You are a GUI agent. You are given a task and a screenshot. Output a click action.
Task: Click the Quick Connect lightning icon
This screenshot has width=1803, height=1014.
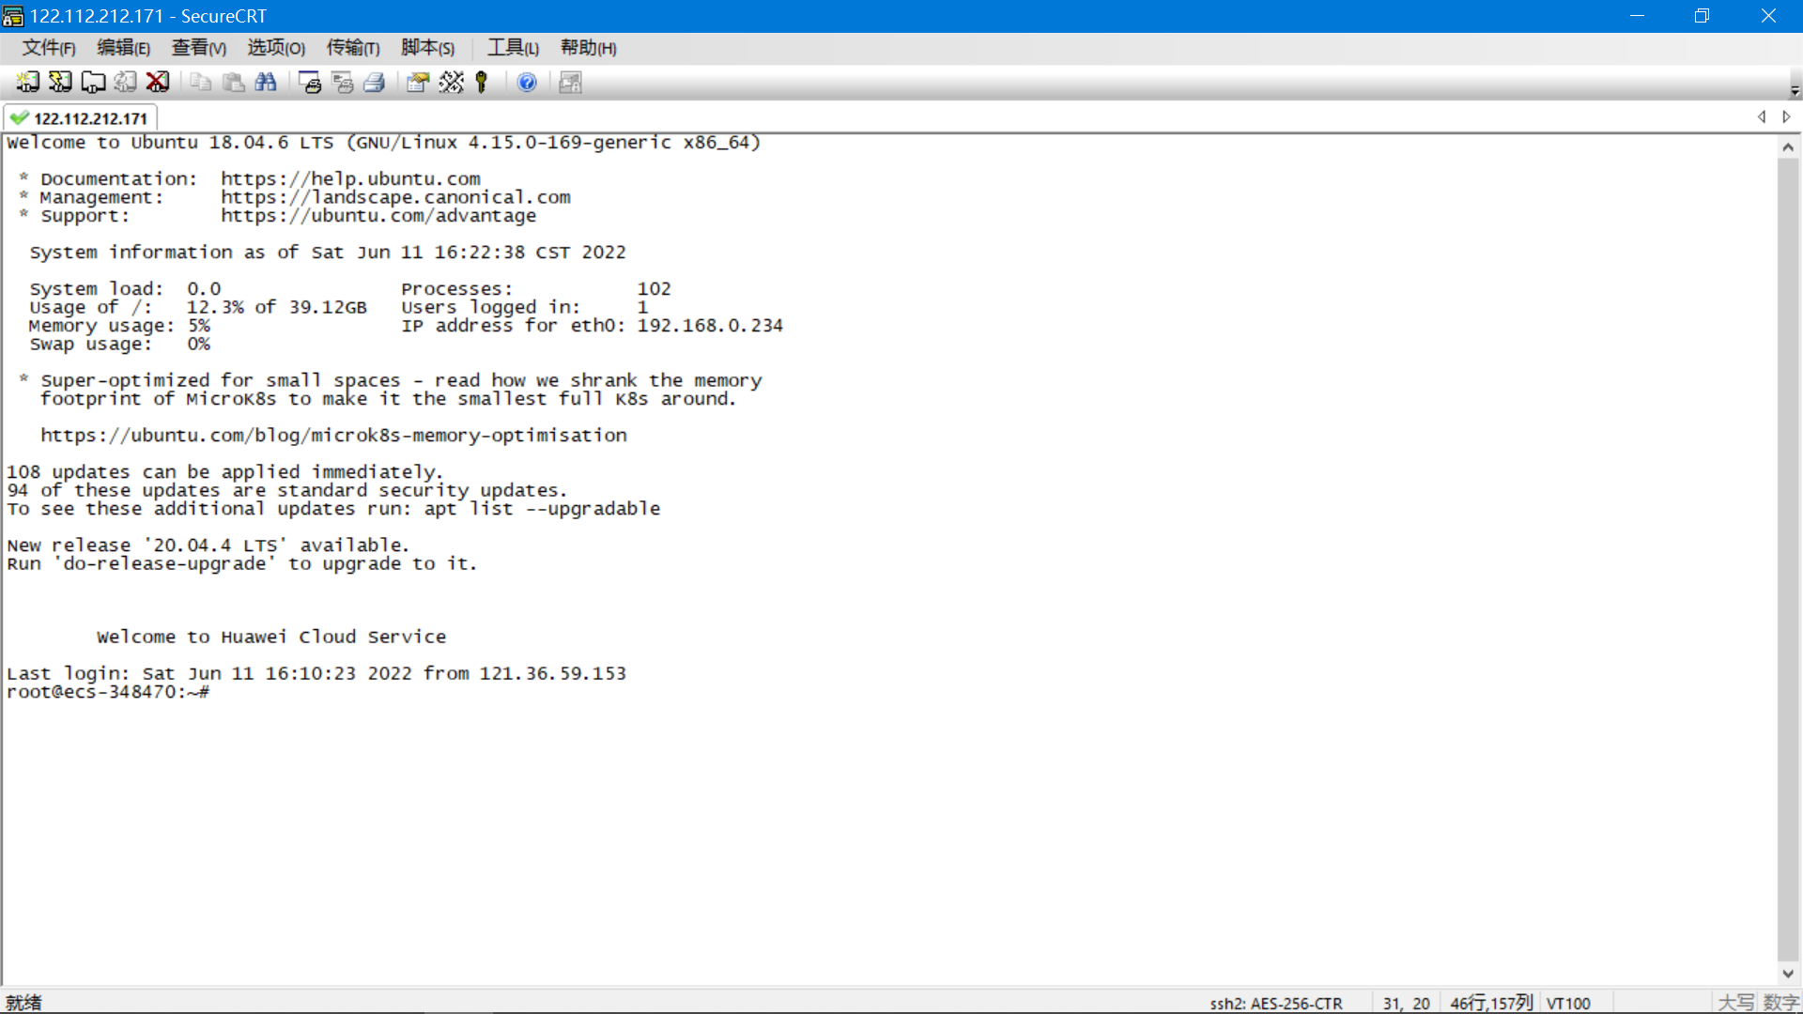pyautogui.click(x=60, y=83)
